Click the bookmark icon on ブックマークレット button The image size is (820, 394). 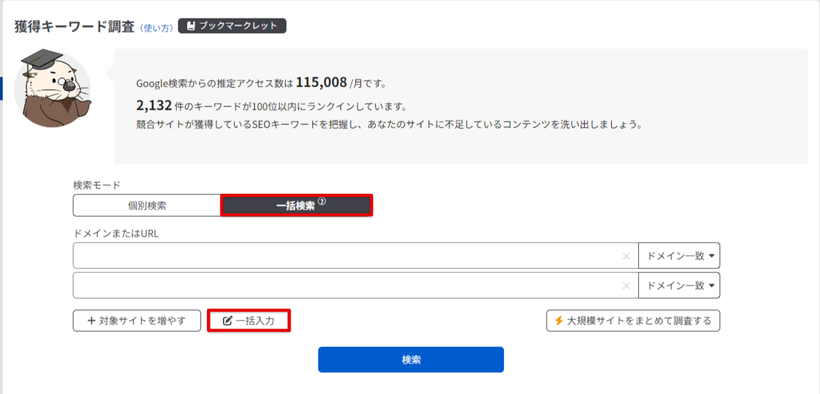coord(190,26)
